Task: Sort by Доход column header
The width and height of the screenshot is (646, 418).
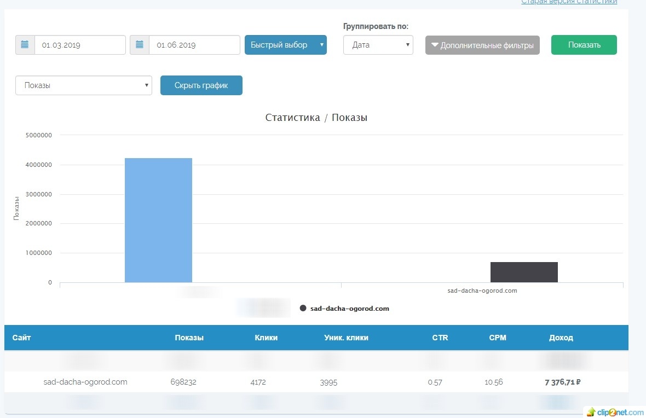Action: pos(561,338)
